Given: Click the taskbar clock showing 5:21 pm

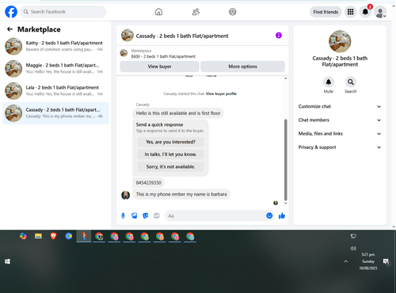Looking at the screenshot, I should coord(368,261).
